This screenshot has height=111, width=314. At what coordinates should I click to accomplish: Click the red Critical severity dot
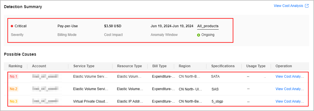[12, 26]
